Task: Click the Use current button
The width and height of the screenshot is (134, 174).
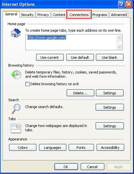Action: coord(50,57)
